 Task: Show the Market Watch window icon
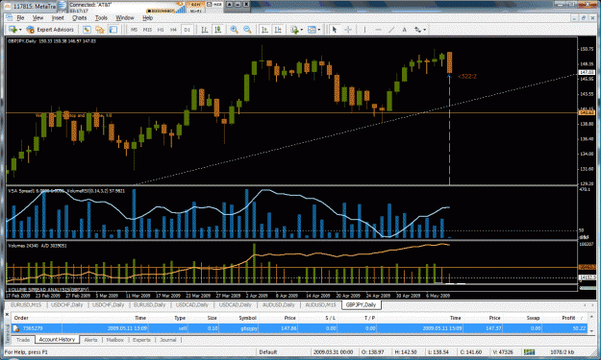[x=87, y=30]
